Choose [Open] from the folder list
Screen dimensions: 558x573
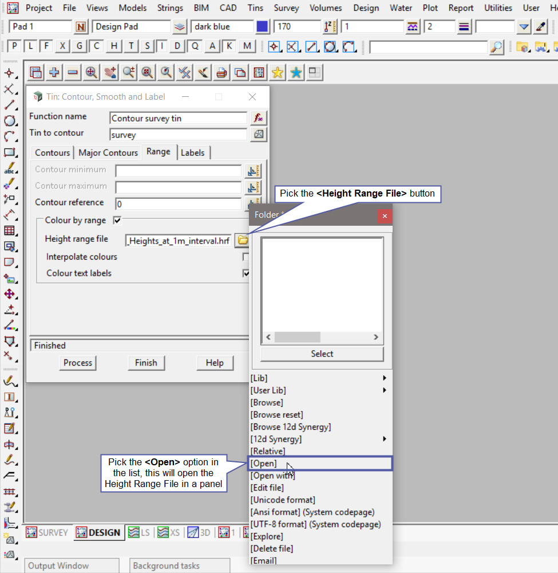pos(264,464)
